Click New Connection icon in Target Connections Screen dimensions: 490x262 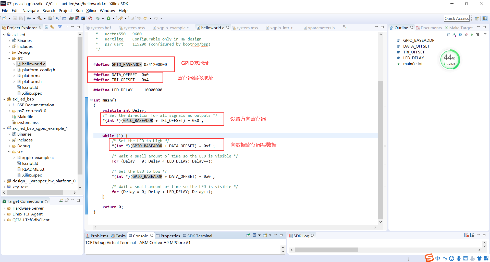(61, 200)
